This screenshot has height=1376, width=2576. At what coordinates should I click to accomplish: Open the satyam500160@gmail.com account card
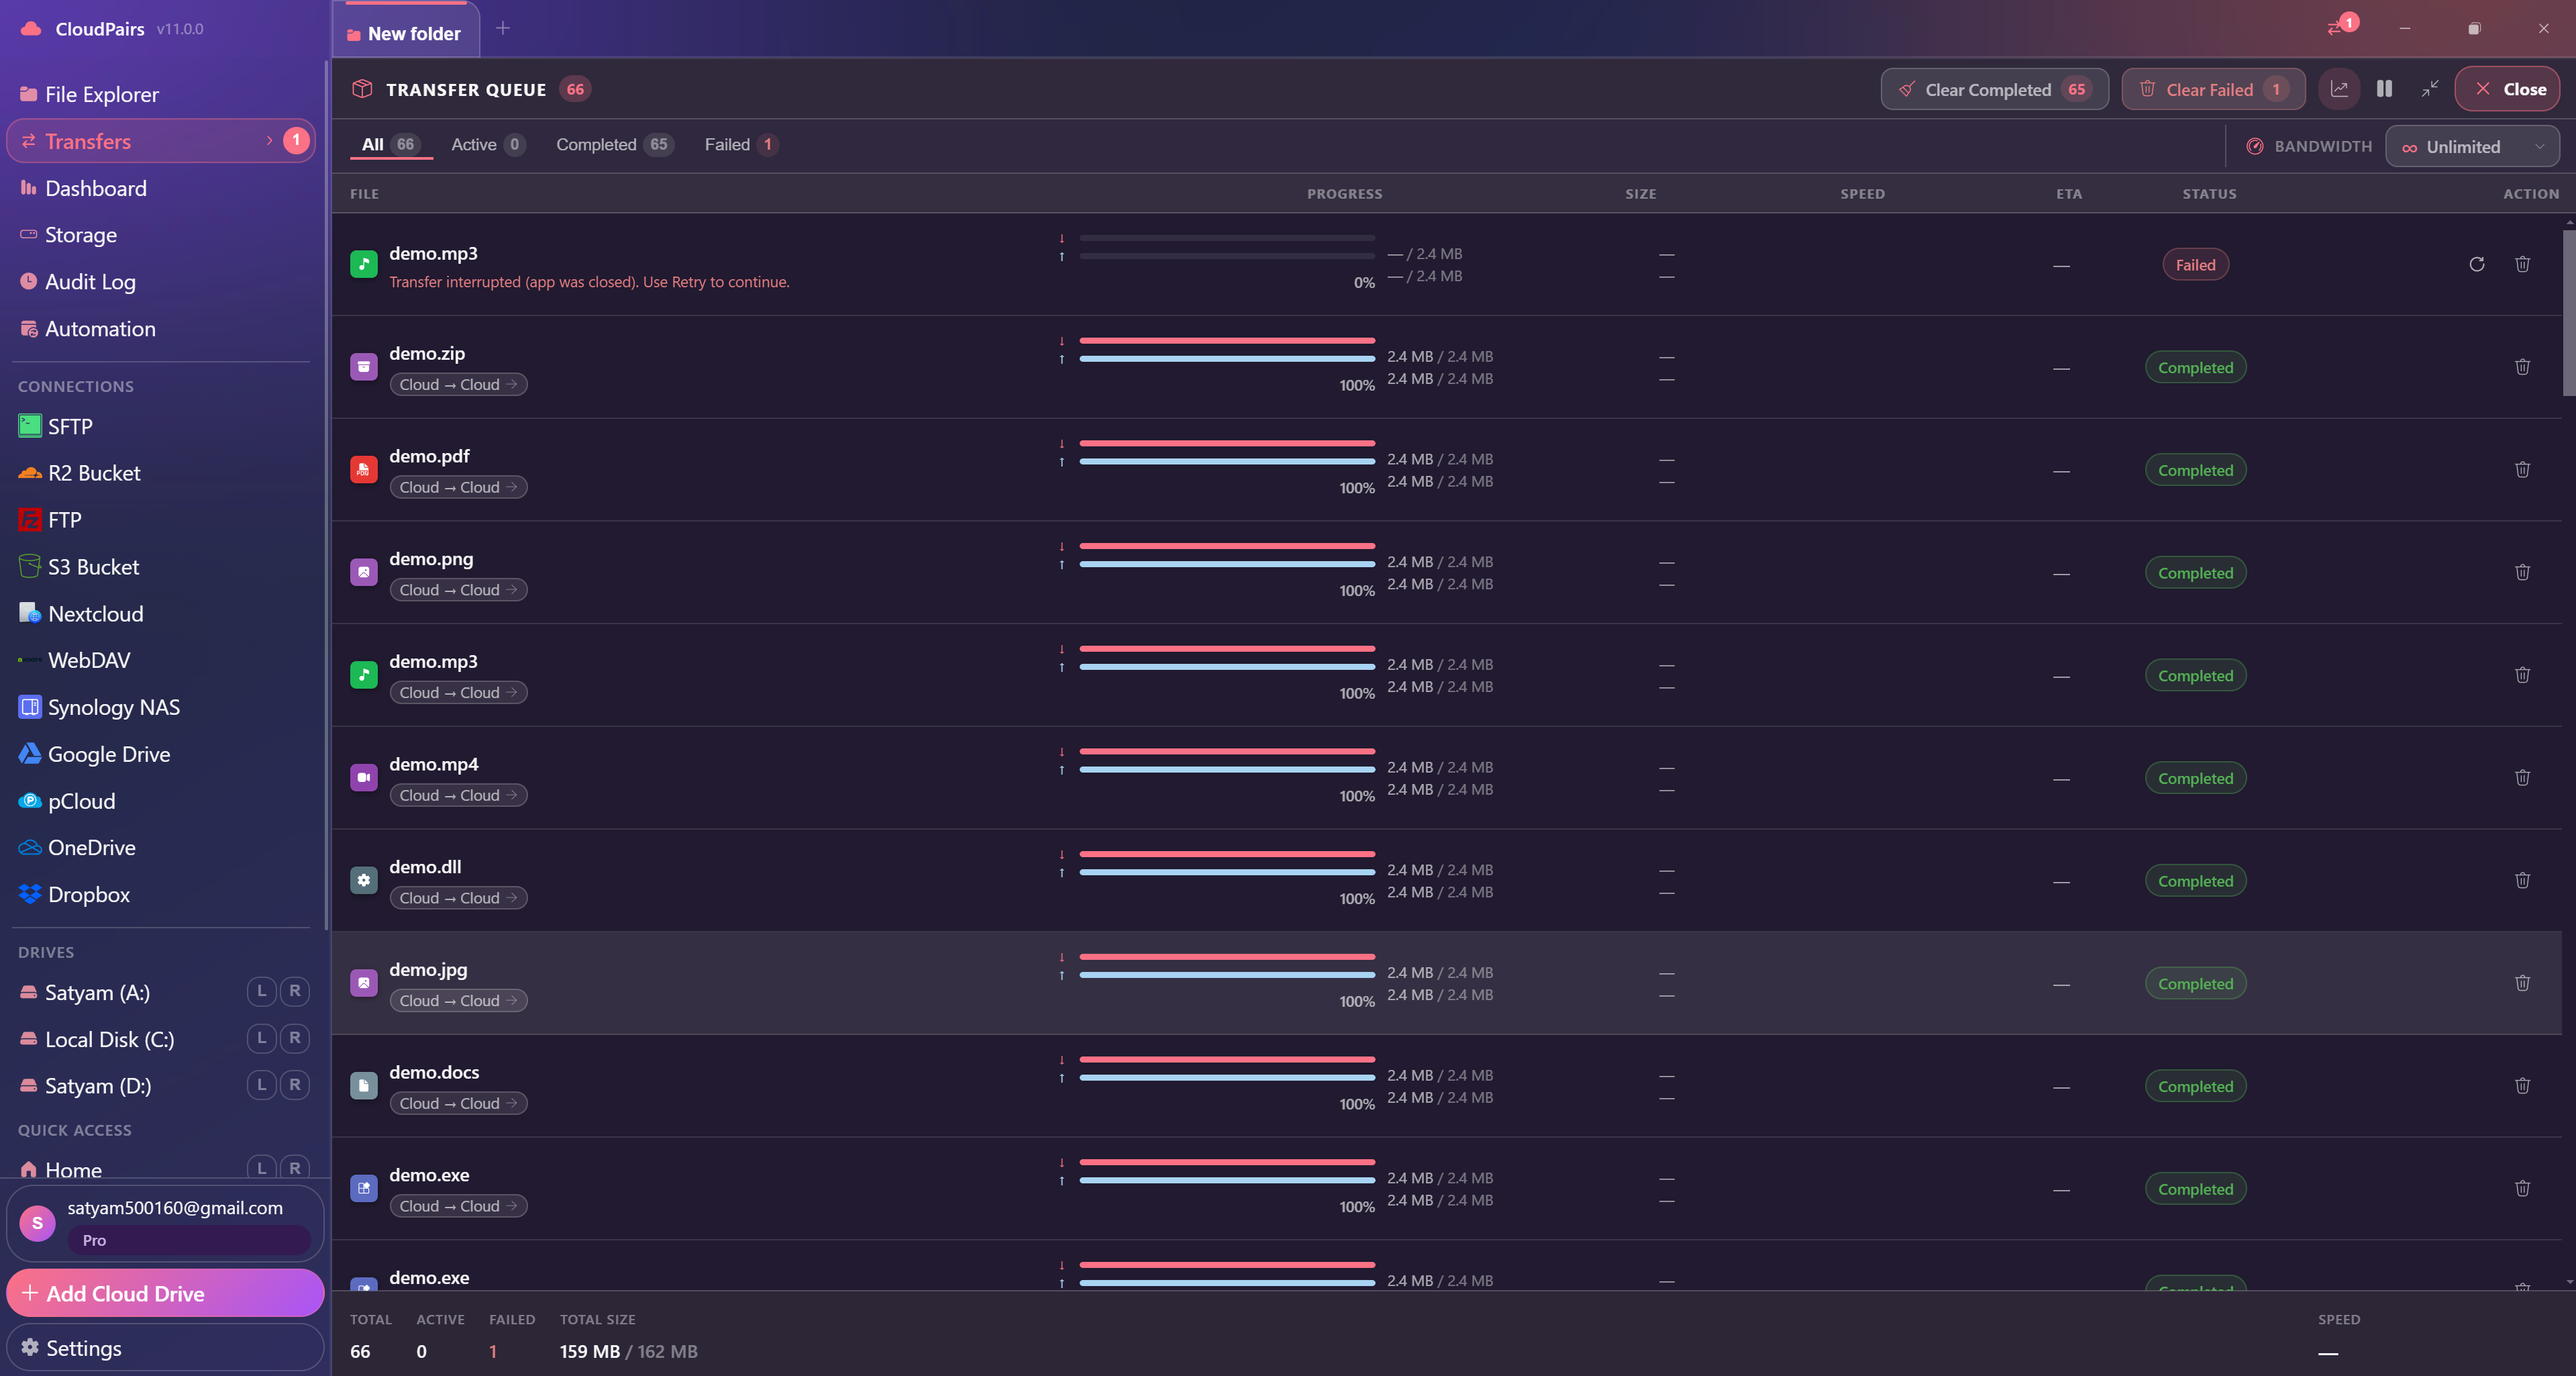165,1223
